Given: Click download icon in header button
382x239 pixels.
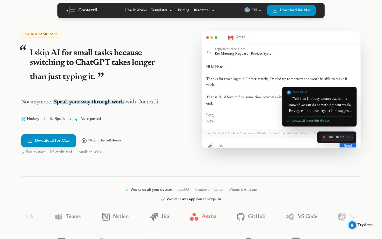Looking at the screenshot, I should [275, 10].
